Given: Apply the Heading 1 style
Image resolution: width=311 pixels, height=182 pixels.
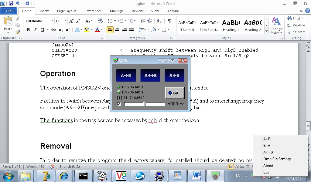Looking at the screenshot, I should click(x=231, y=26).
